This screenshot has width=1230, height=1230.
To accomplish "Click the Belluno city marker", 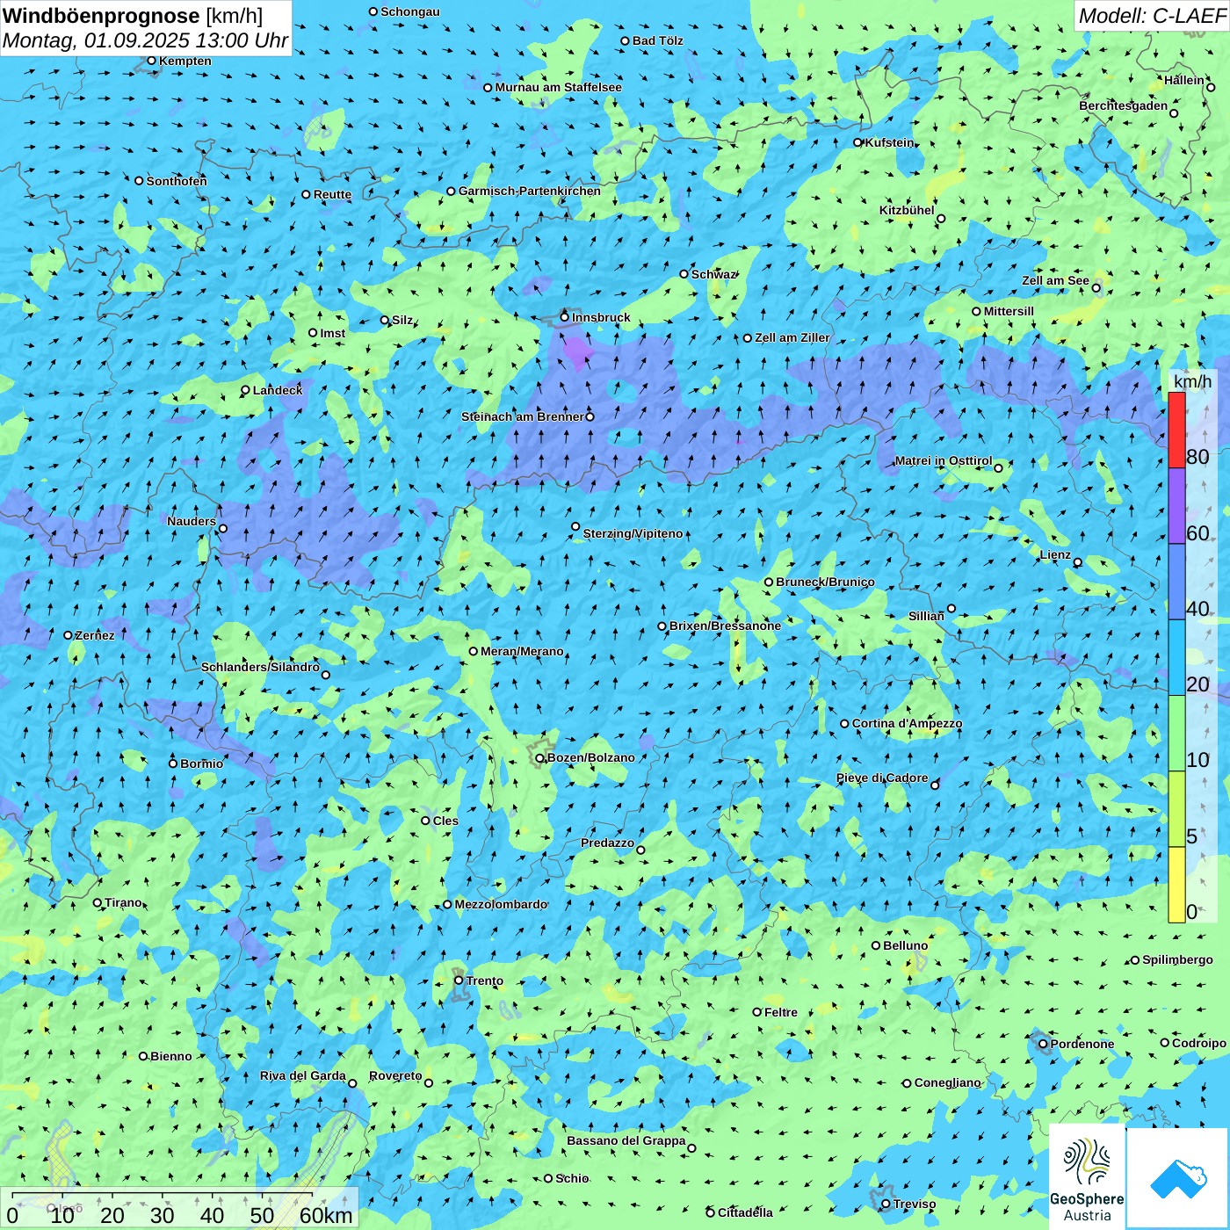I will pyautogui.click(x=876, y=945).
